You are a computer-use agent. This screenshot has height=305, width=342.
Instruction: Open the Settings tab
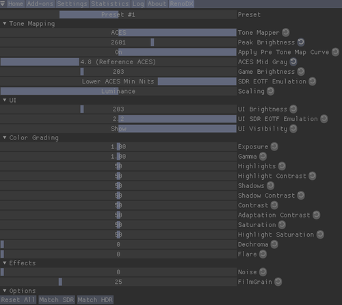(x=72, y=4)
